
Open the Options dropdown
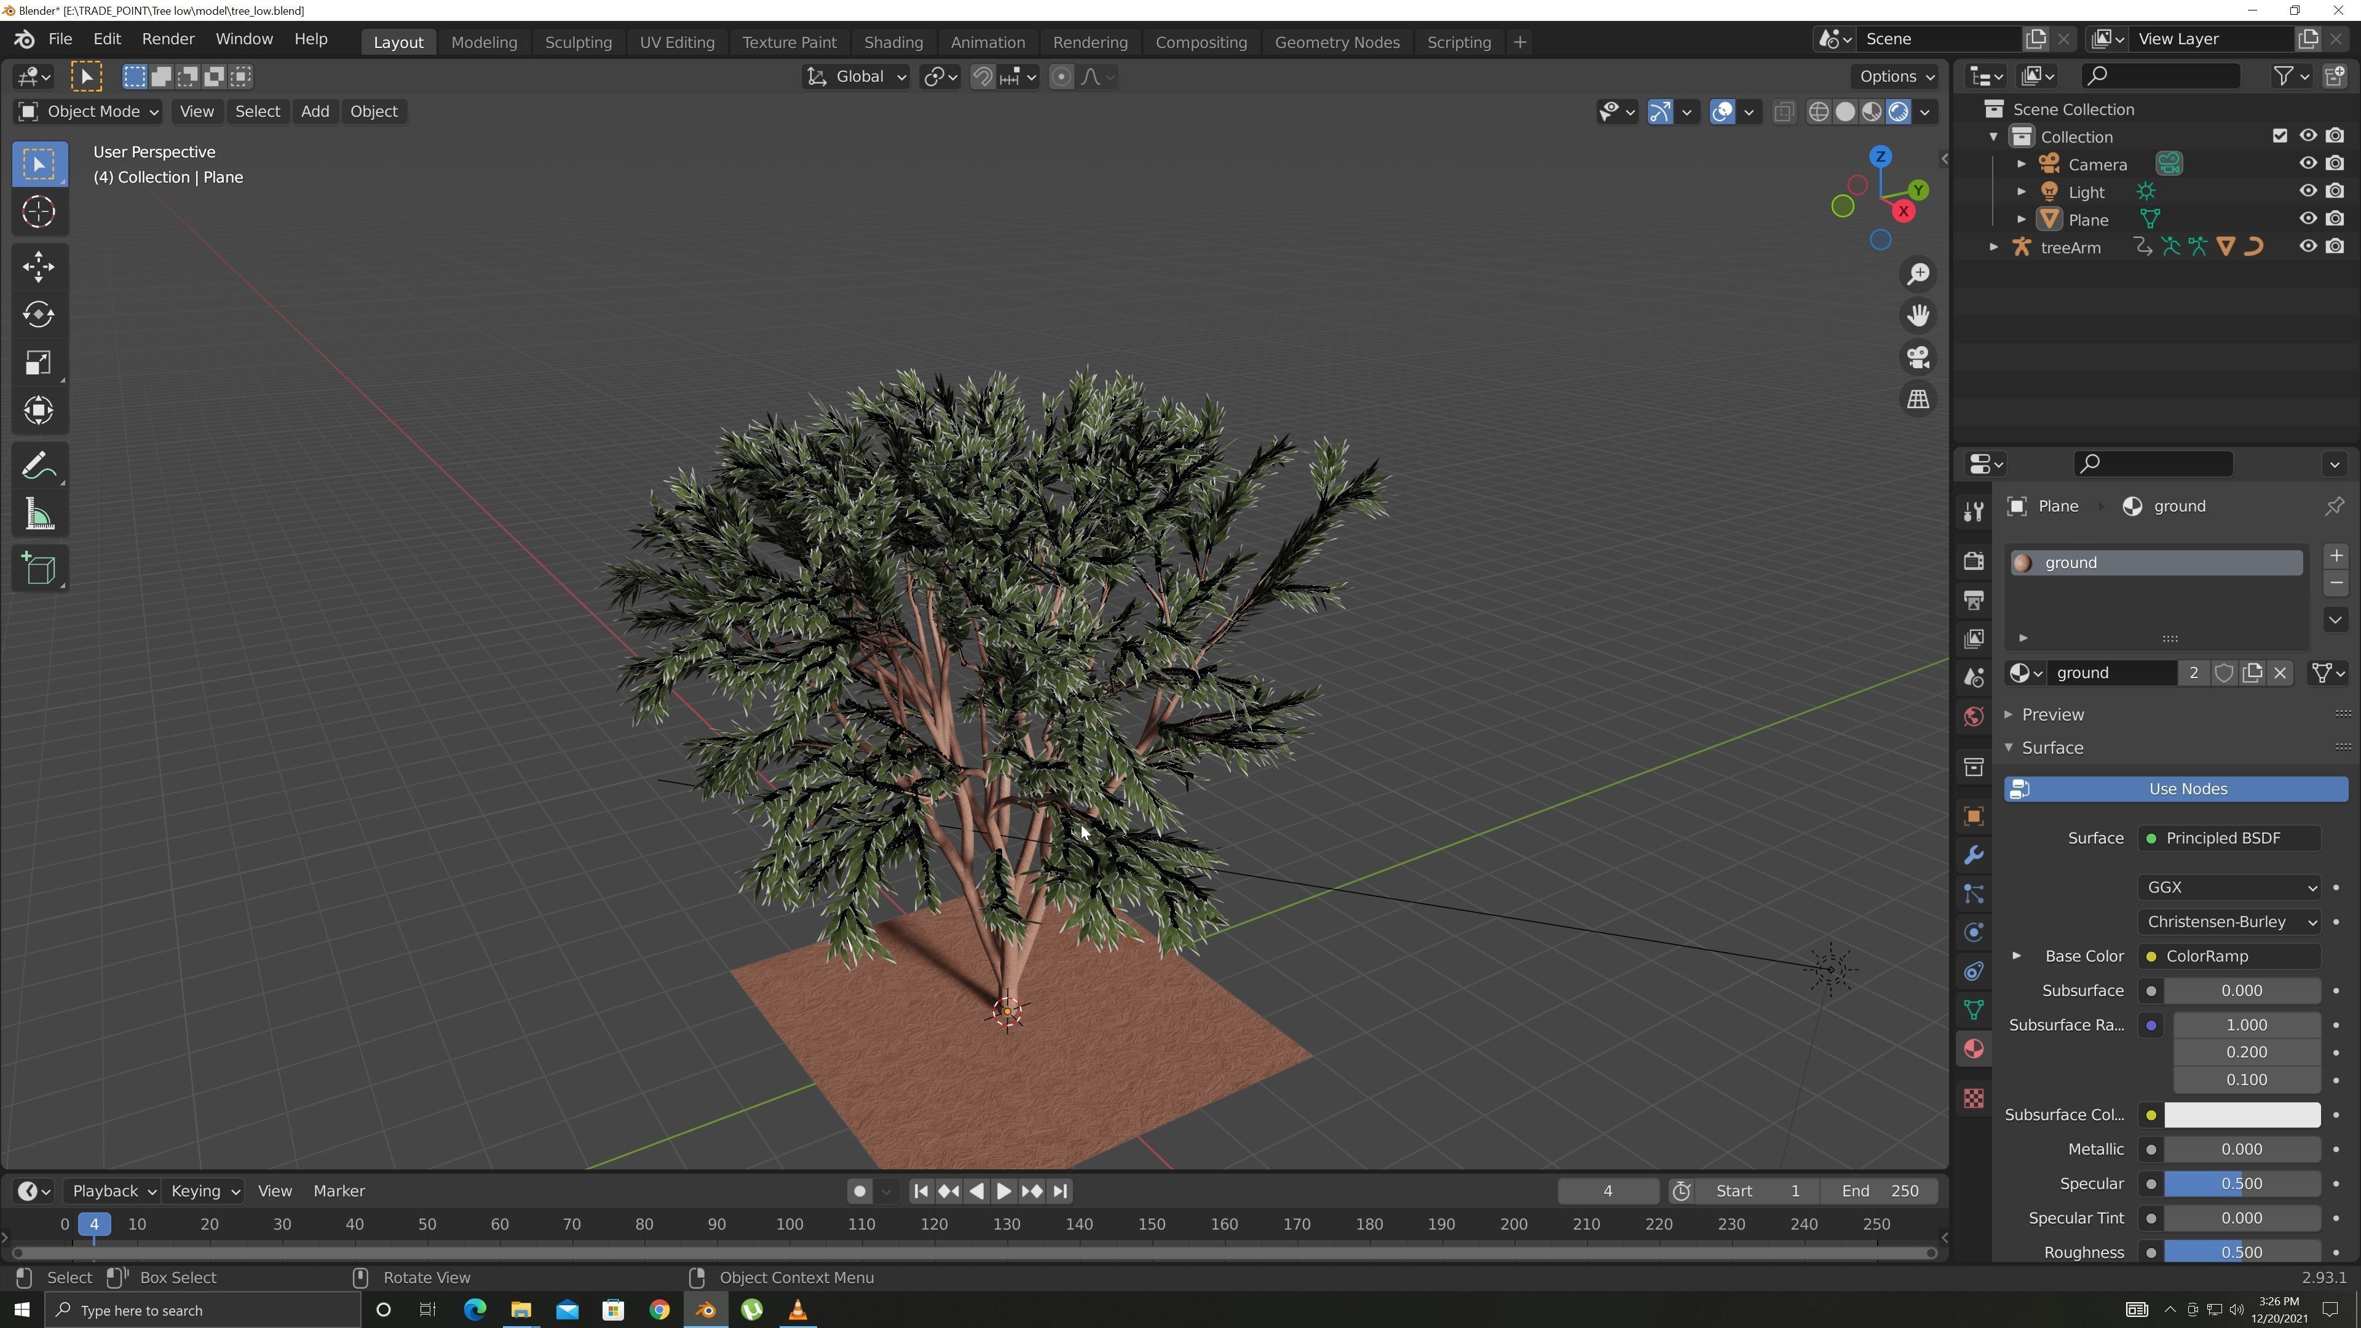click(1896, 77)
